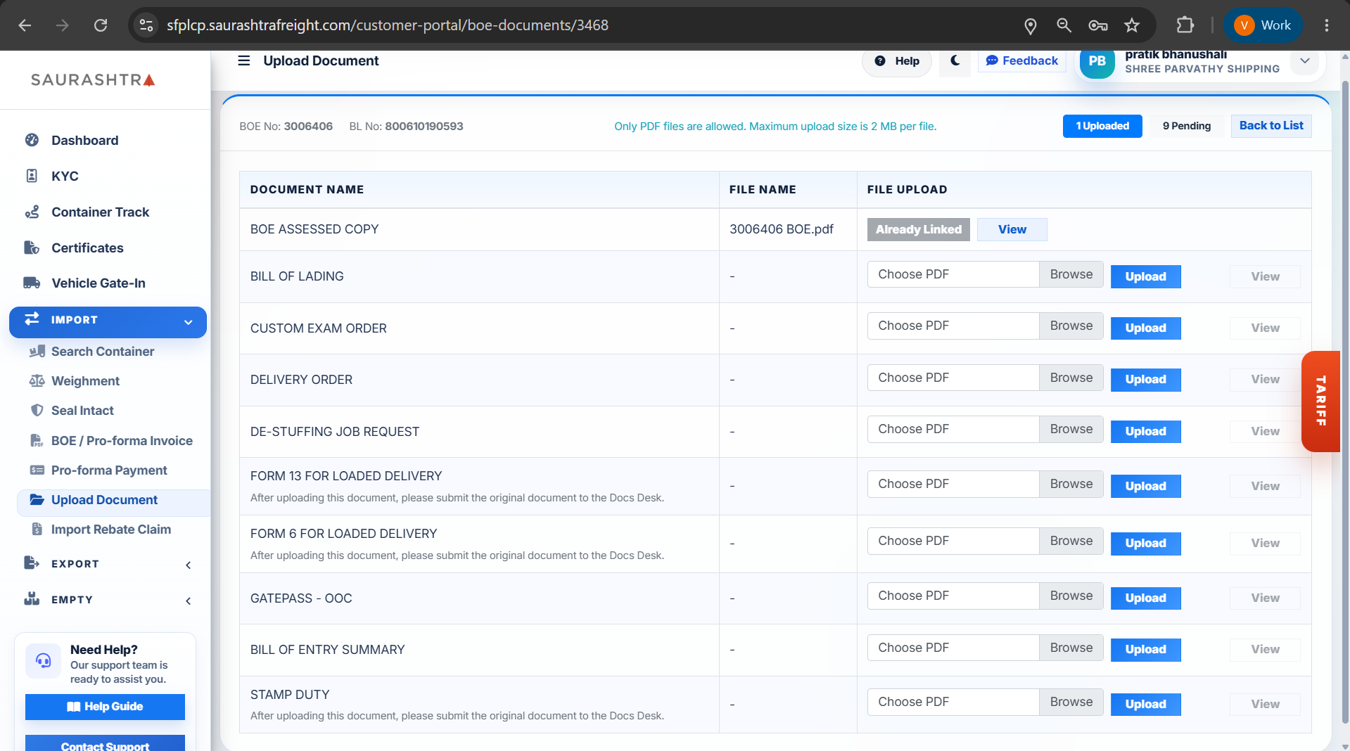Click Back to List button
The width and height of the screenshot is (1350, 751).
click(x=1271, y=126)
